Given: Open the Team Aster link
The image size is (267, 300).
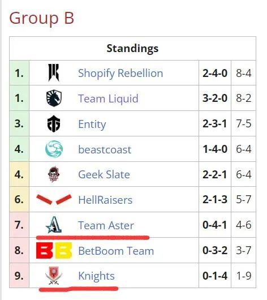Looking at the screenshot, I should 106,225.
